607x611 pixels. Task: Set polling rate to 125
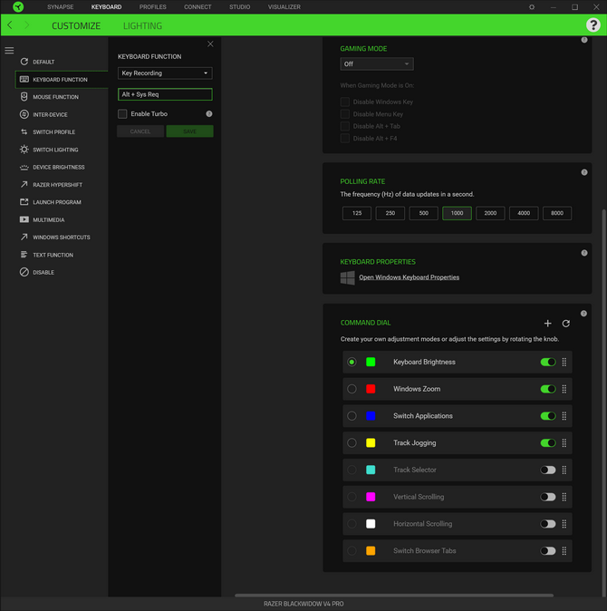357,213
